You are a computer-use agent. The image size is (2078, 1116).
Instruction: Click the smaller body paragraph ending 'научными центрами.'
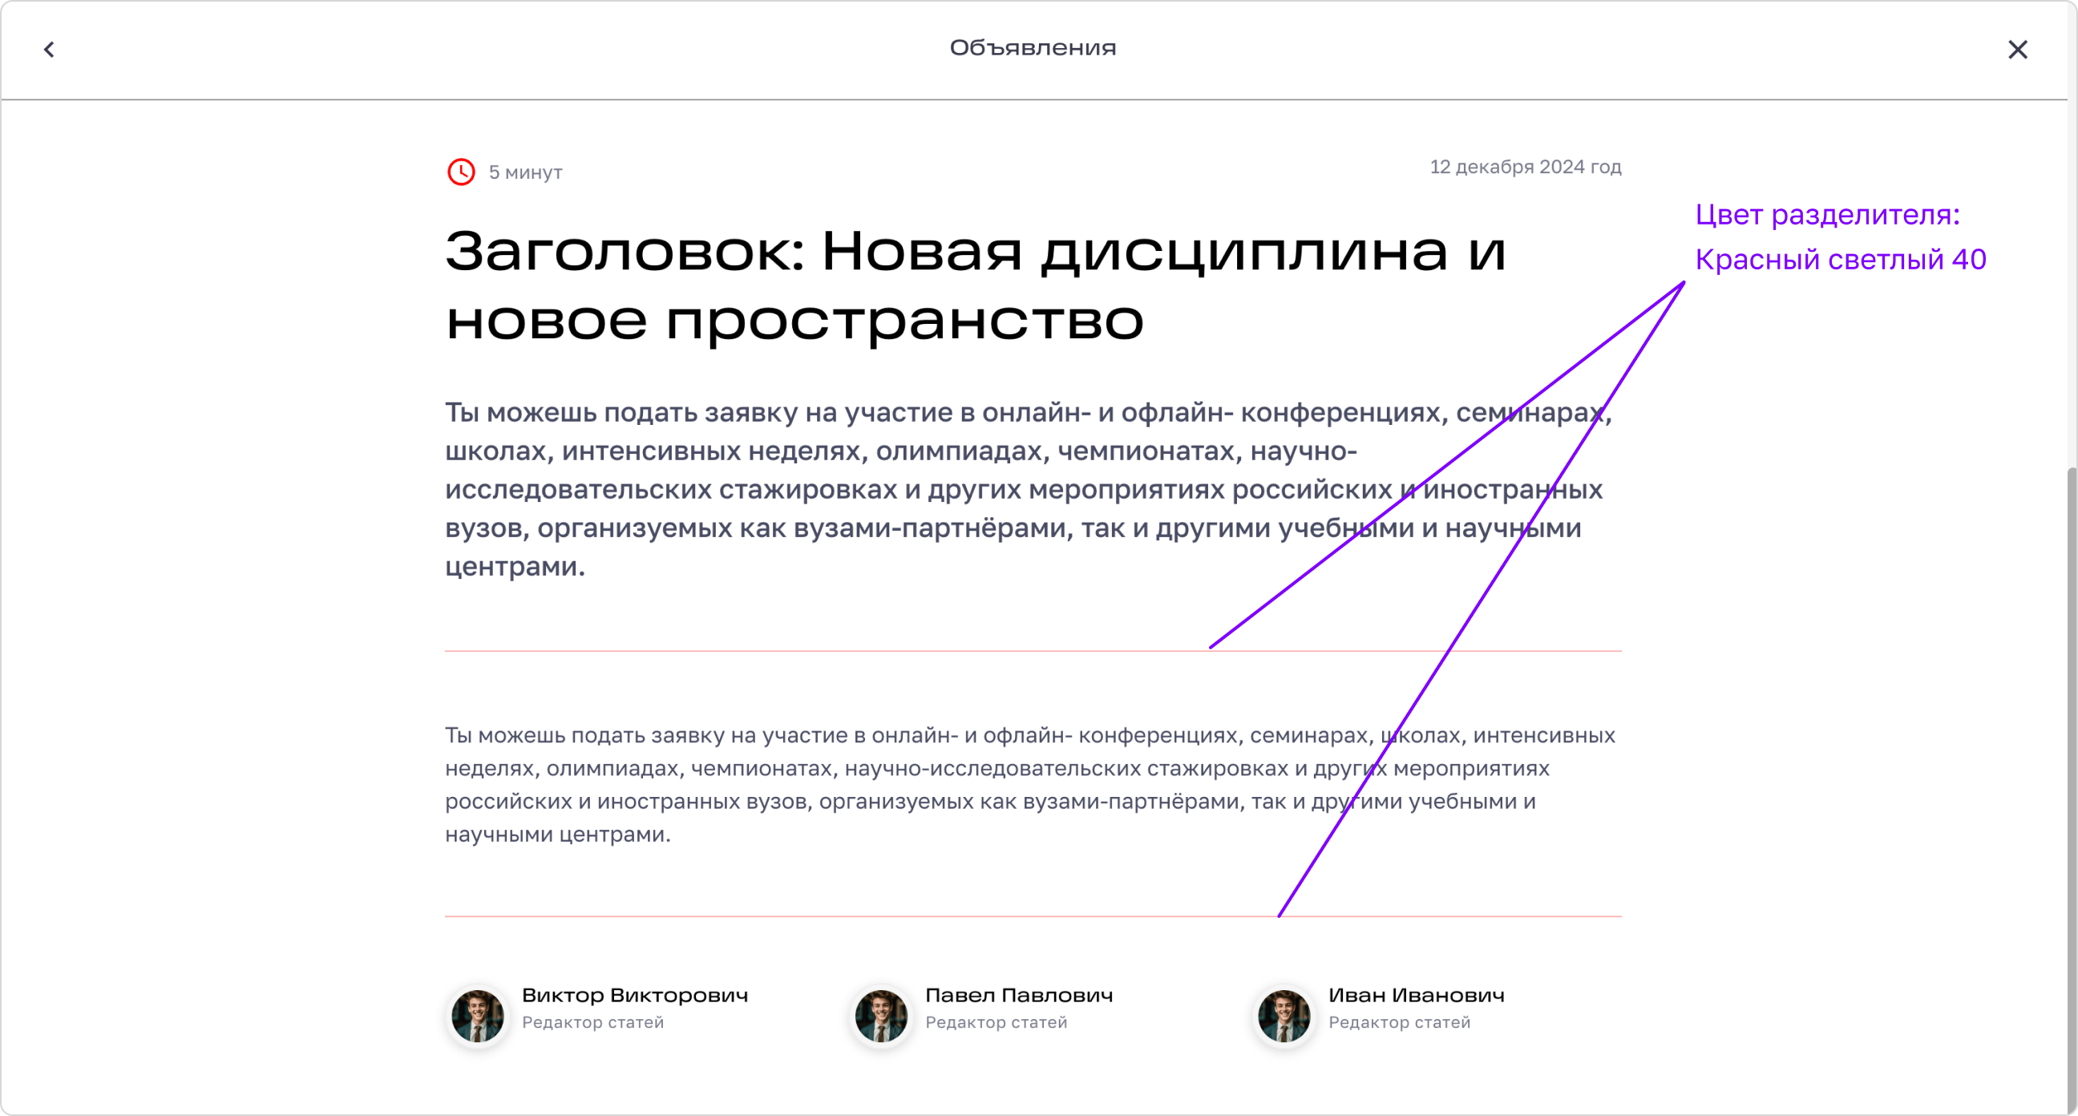tap(1030, 784)
